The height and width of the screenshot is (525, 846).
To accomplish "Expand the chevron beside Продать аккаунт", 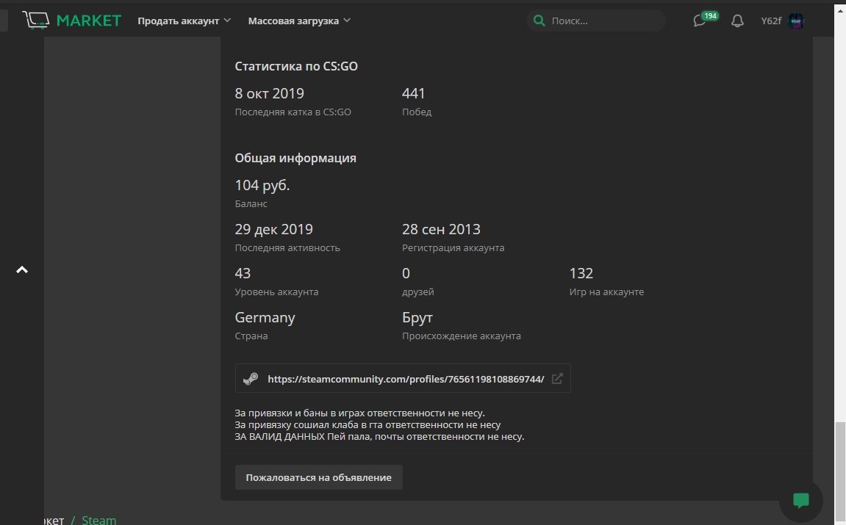I will [227, 21].
